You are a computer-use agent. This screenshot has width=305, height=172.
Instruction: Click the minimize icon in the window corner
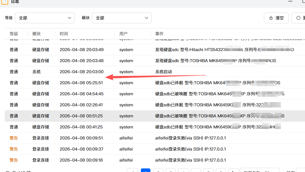(290, 2)
